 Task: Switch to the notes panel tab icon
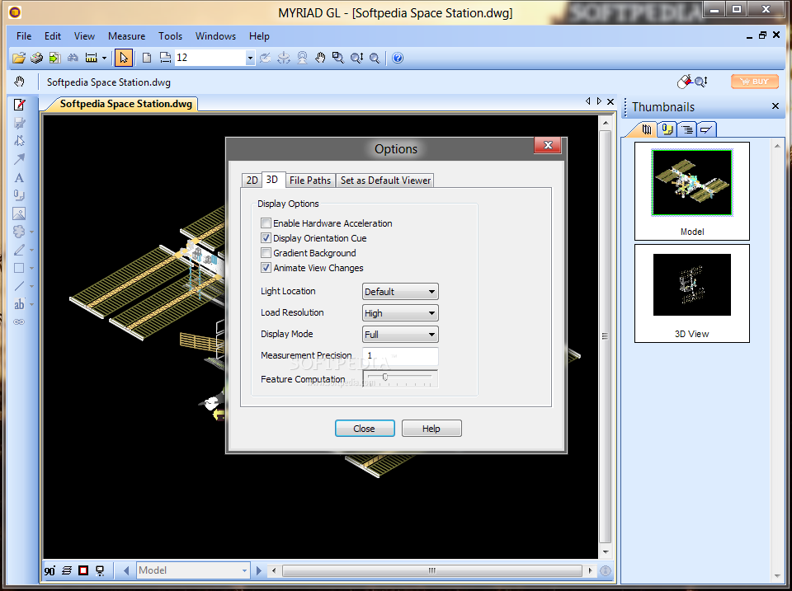pyautogui.click(x=667, y=129)
